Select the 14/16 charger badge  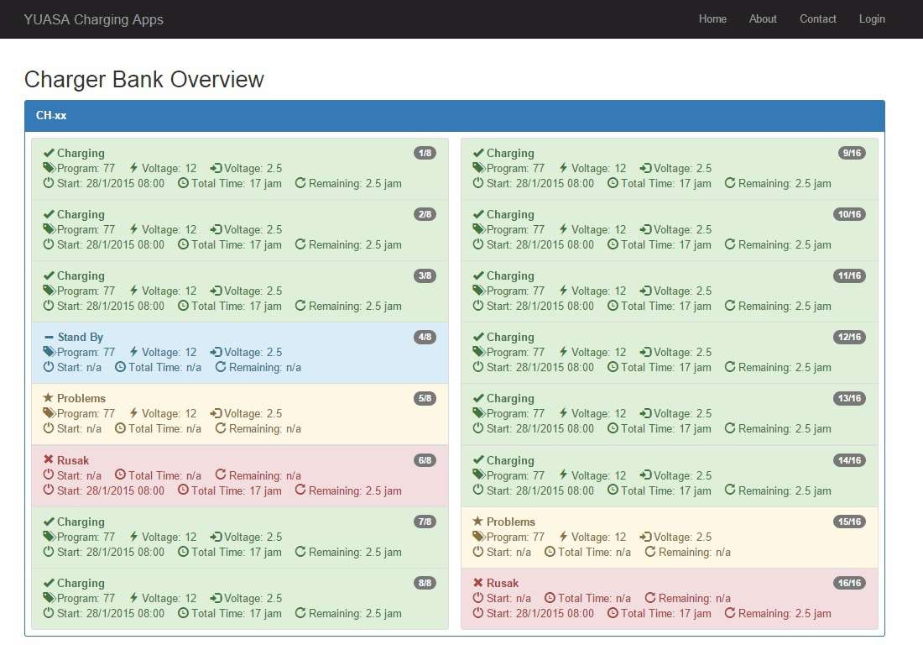(x=851, y=460)
